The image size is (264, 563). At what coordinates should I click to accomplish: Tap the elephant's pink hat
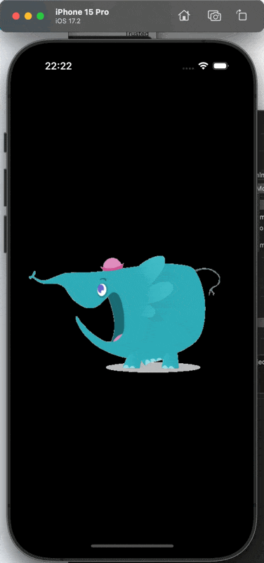(112, 265)
